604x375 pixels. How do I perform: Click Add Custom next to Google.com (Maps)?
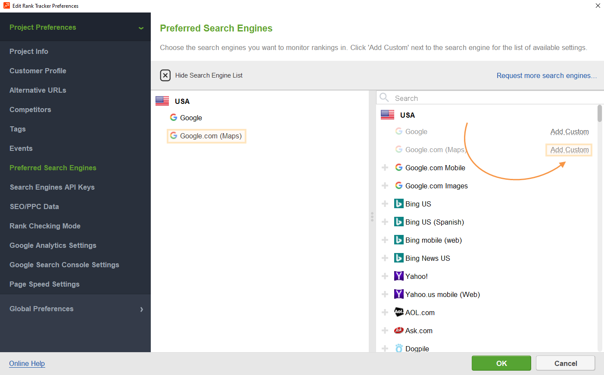[570, 150]
